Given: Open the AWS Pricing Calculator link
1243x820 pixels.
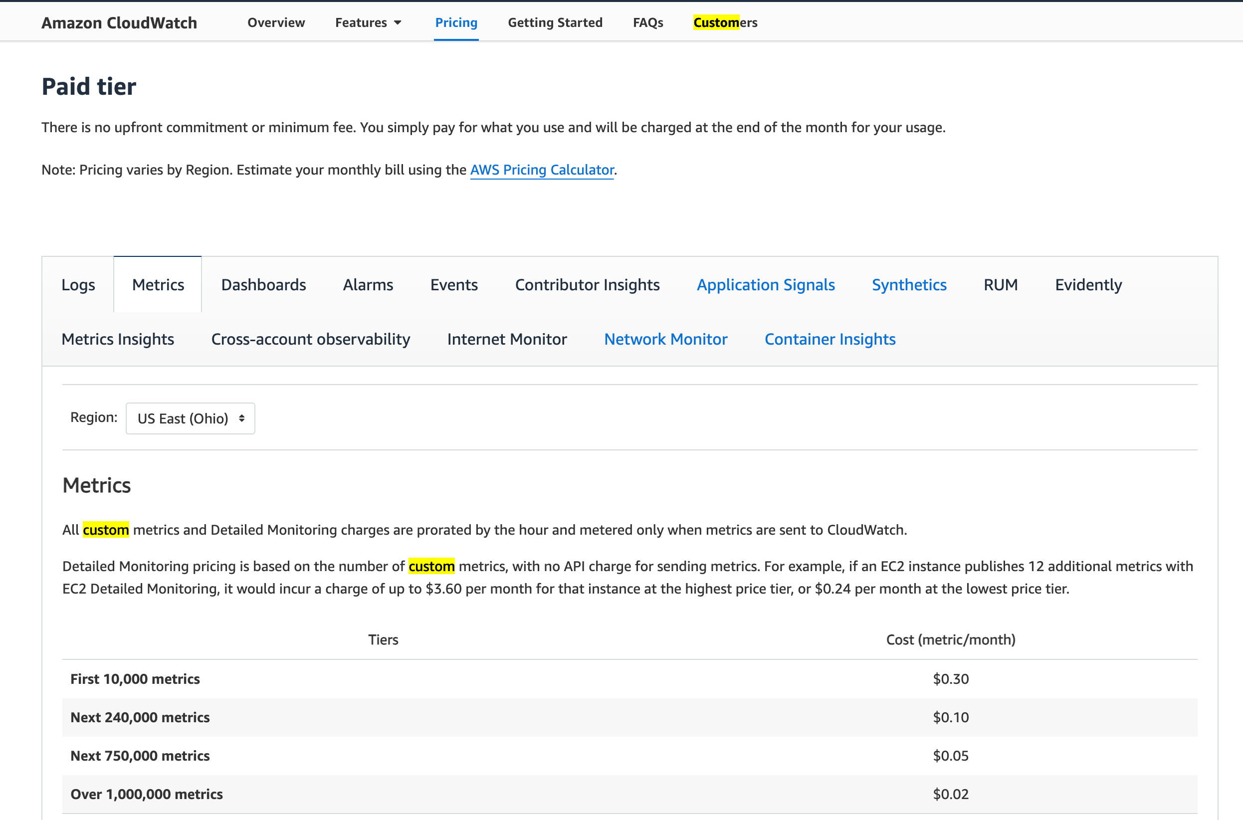Looking at the screenshot, I should pyautogui.click(x=542, y=170).
